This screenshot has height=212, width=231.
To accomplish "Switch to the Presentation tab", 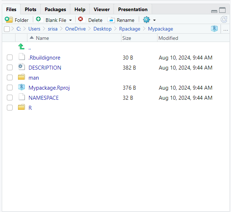I will tap(133, 9).
